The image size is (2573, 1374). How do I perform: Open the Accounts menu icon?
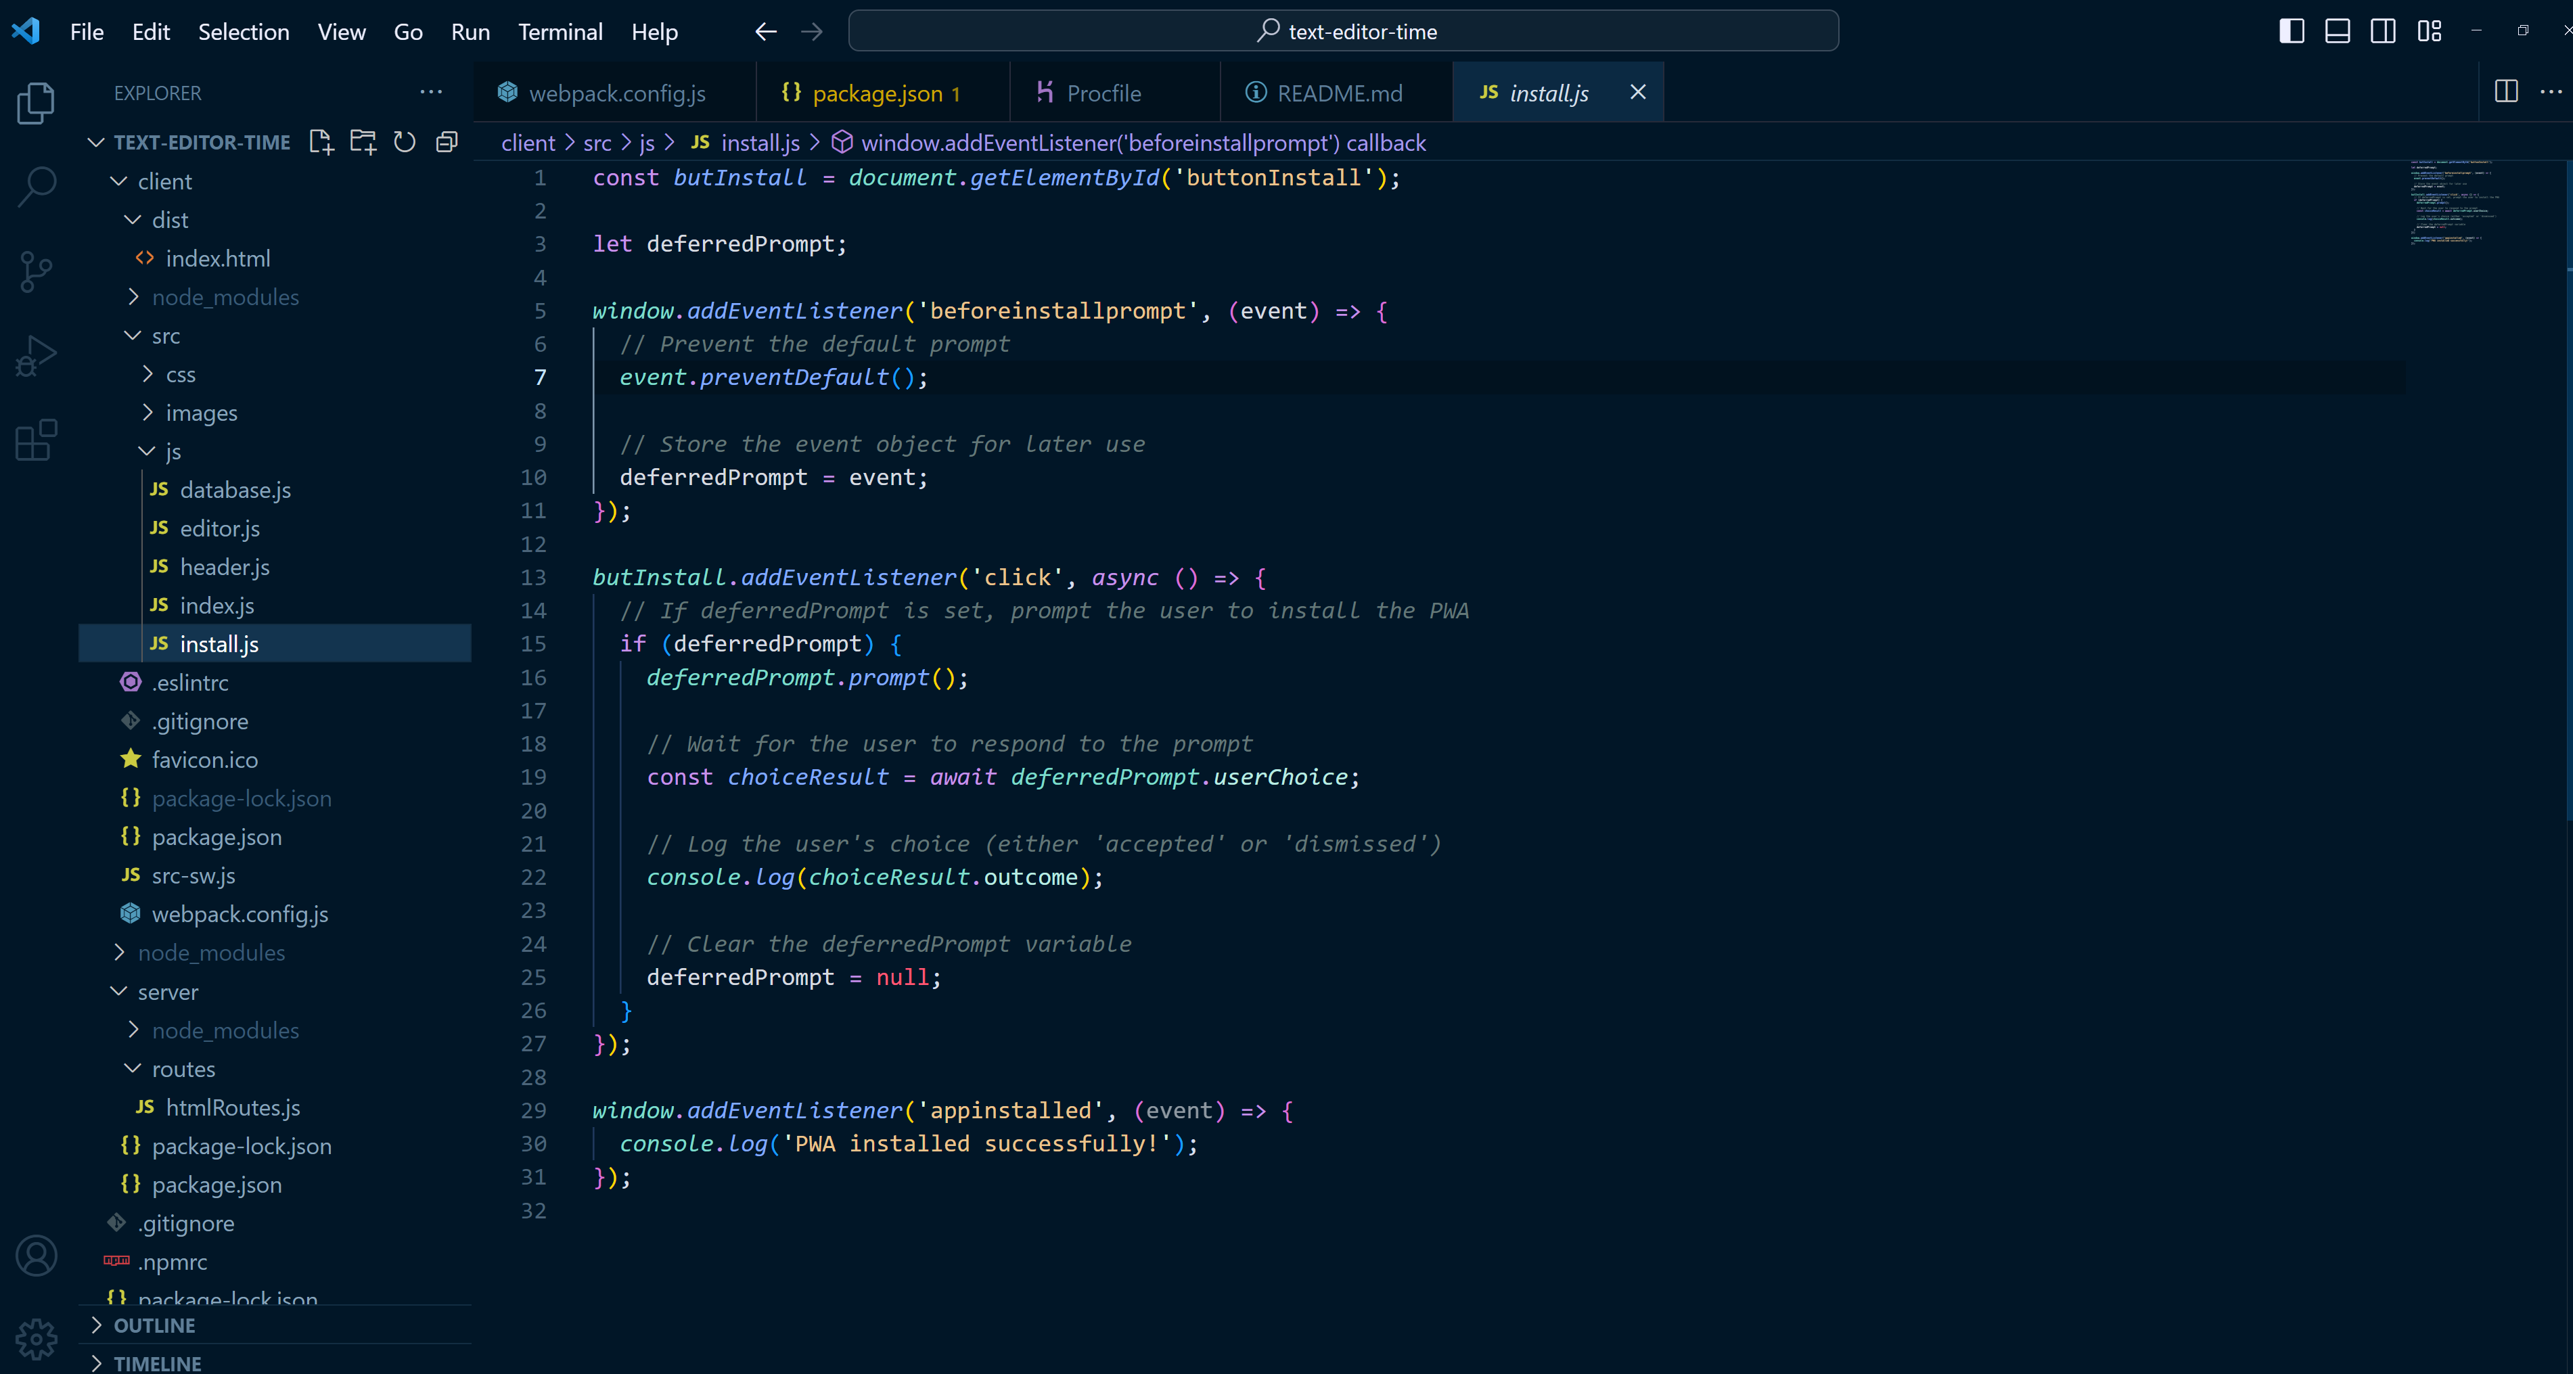coord(37,1255)
